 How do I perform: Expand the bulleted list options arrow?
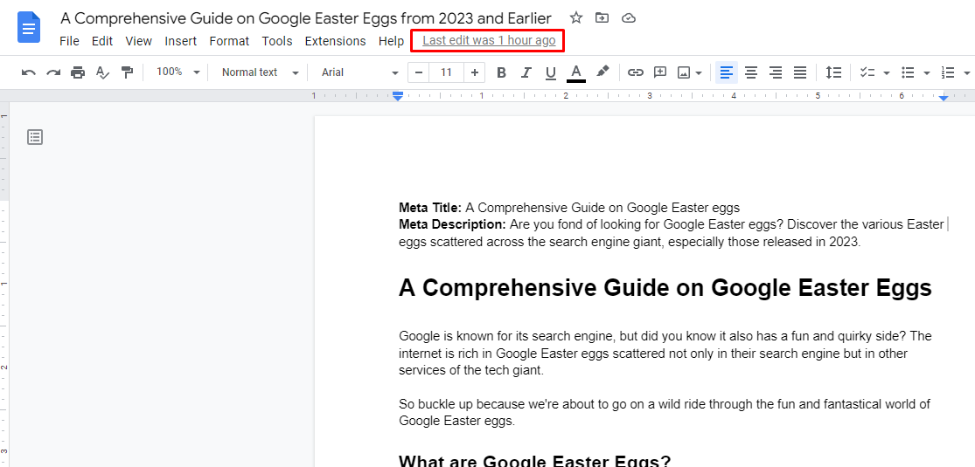coord(927,72)
